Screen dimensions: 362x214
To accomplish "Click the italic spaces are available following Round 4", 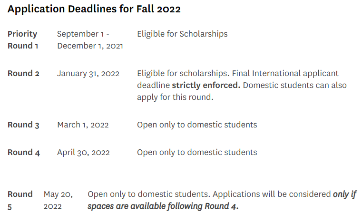I will [163, 206].
